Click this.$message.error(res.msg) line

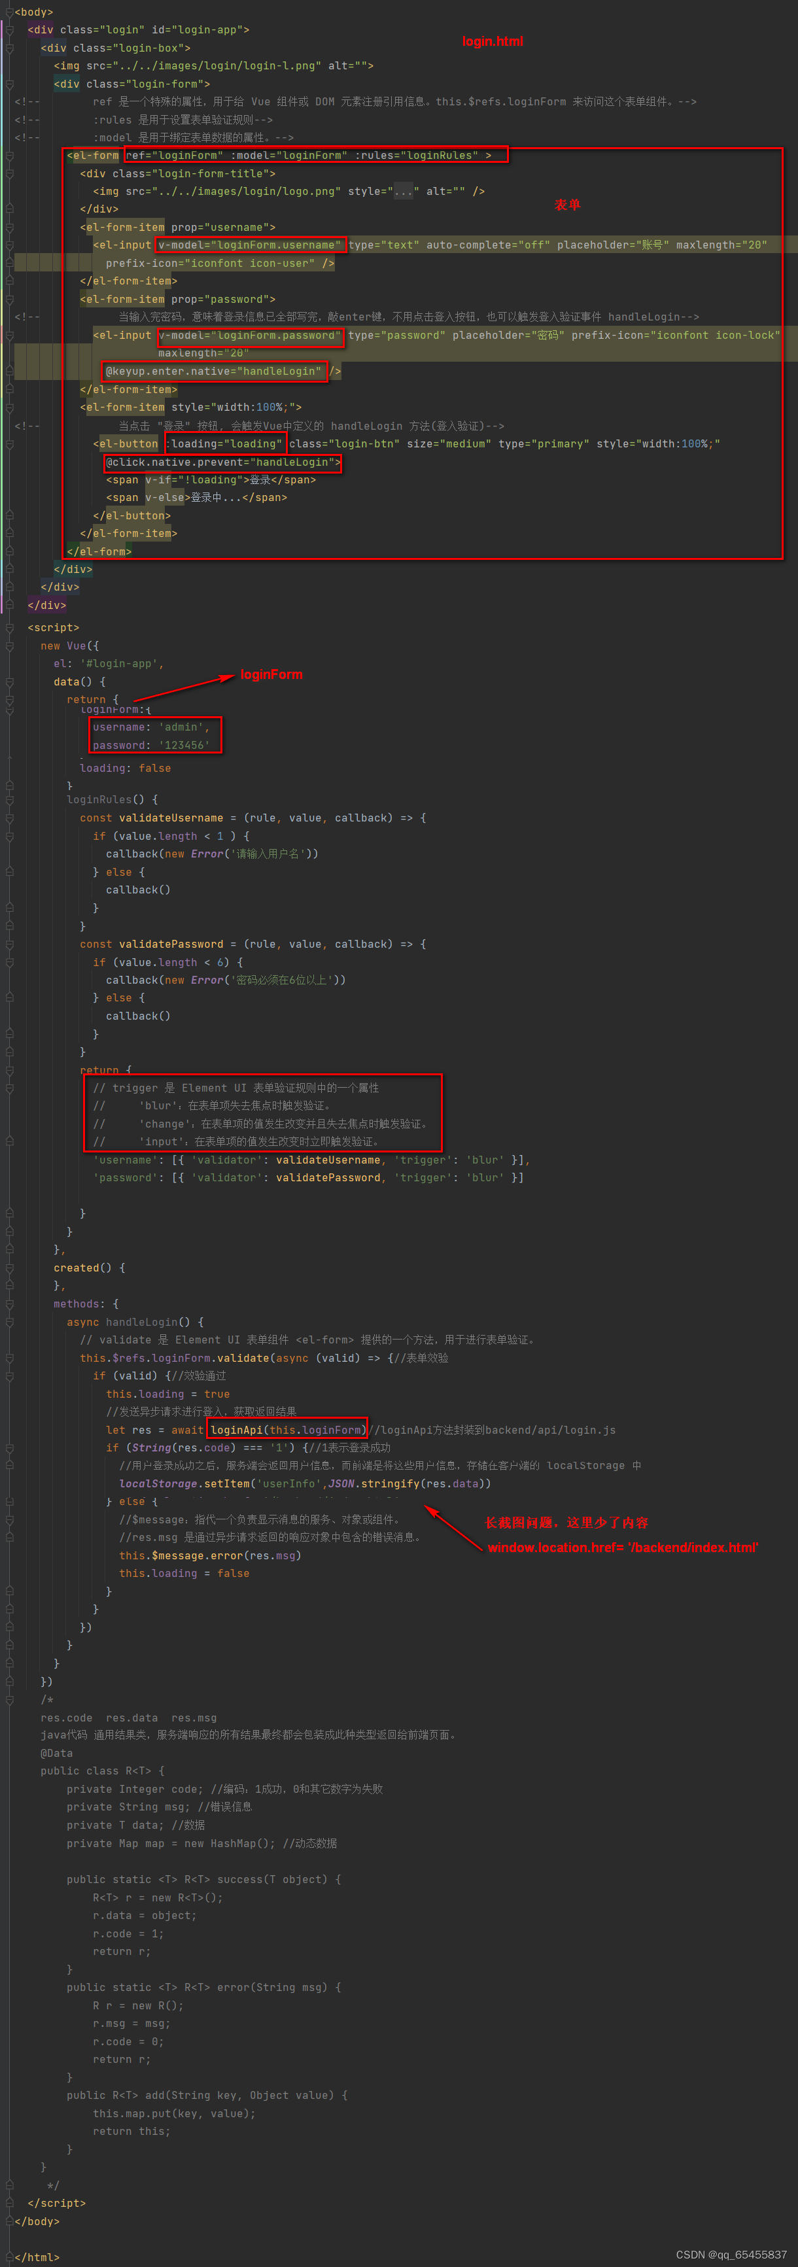tap(210, 1555)
